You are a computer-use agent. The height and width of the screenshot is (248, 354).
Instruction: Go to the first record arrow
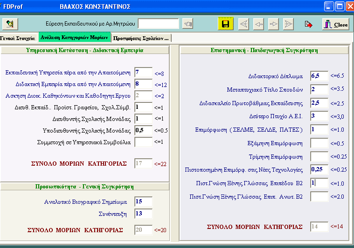[243, 24]
